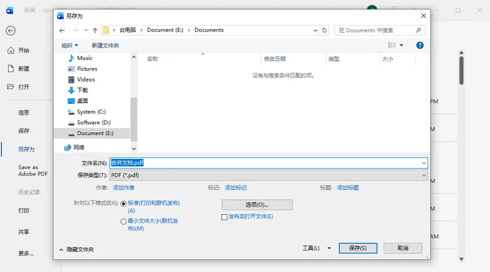
Task: Open 选项(O)... button
Action: pos(257,205)
